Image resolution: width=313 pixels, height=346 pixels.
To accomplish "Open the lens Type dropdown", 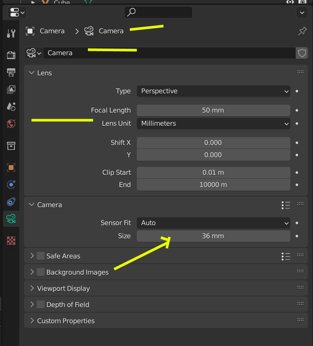I will pos(213,91).
